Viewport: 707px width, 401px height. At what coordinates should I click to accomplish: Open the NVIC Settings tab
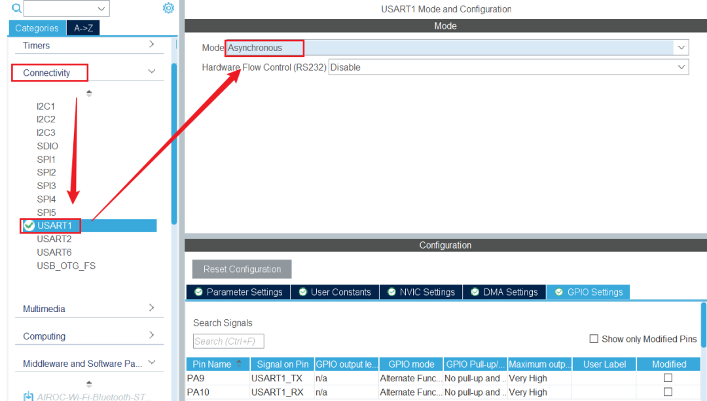[x=420, y=292]
